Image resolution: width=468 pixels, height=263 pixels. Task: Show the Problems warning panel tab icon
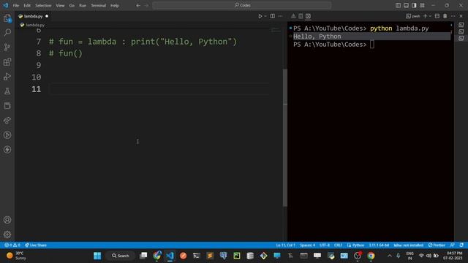click(x=293, y=16)
